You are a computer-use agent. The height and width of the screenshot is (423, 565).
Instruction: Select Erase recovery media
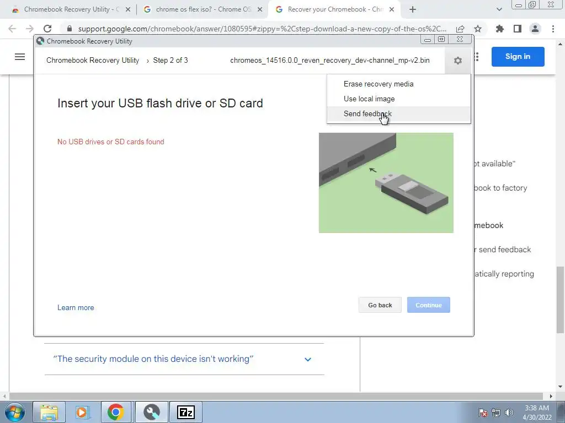coord(379,84)
